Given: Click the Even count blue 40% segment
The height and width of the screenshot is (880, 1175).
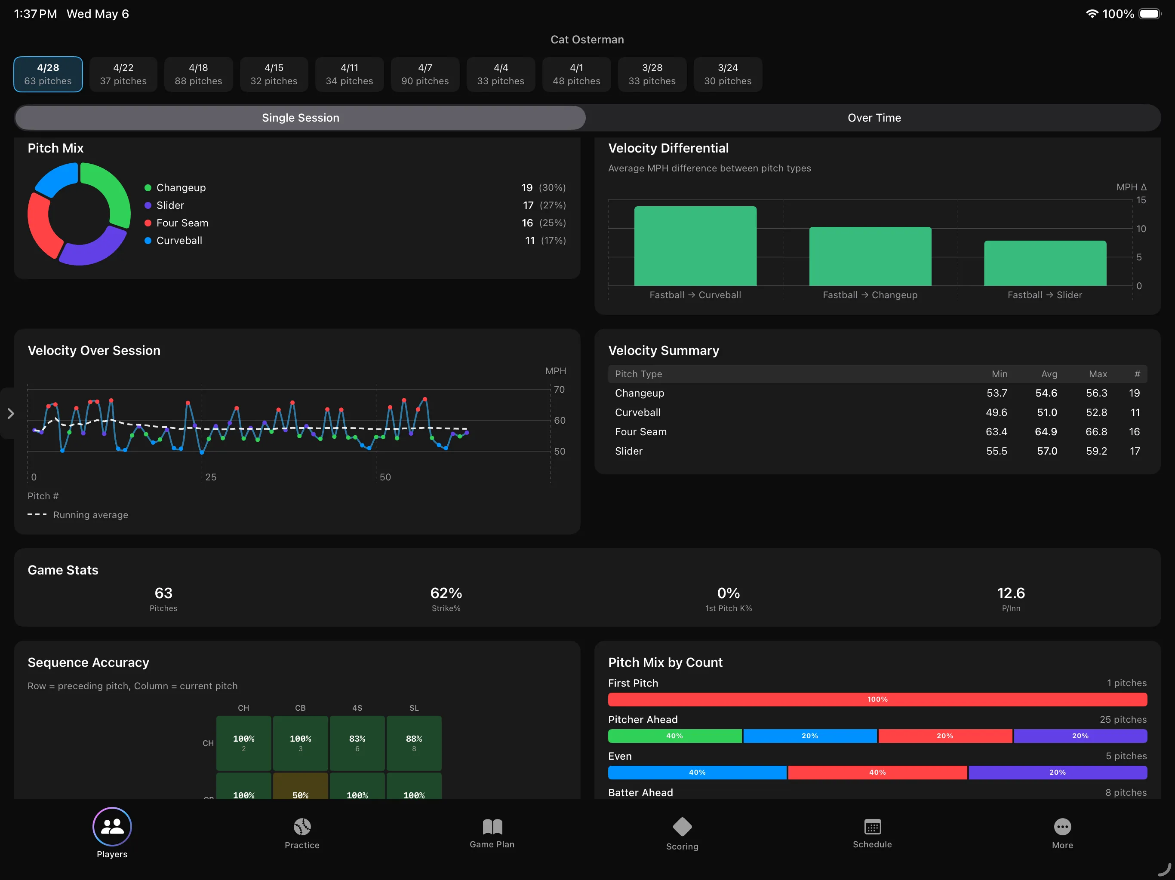Looking at the screenshot, I should (698, 773).
